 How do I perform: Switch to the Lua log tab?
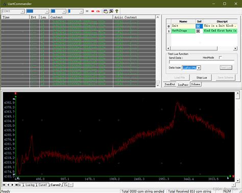pos(30,185)
